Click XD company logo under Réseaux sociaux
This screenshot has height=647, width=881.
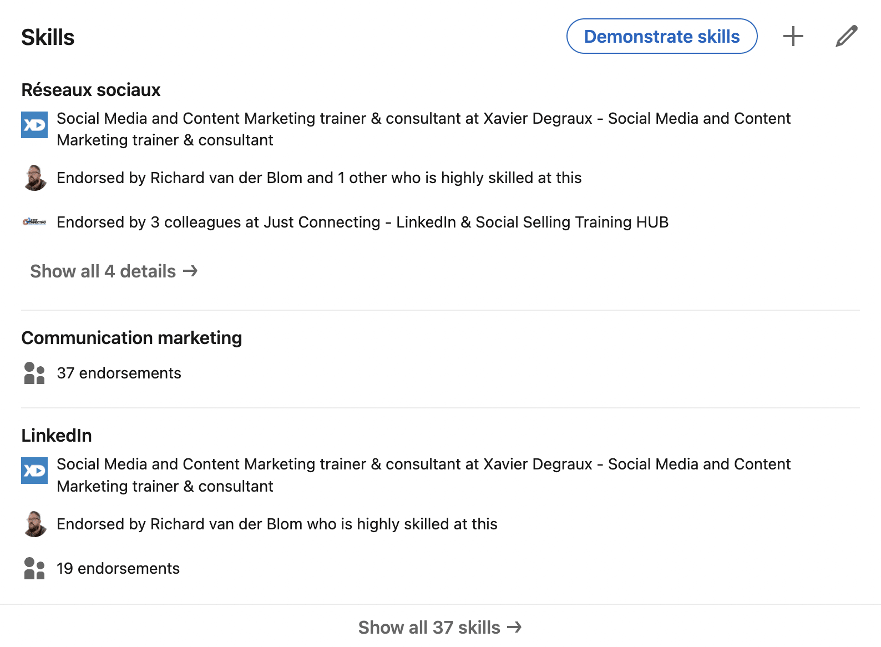click(34, 125)
